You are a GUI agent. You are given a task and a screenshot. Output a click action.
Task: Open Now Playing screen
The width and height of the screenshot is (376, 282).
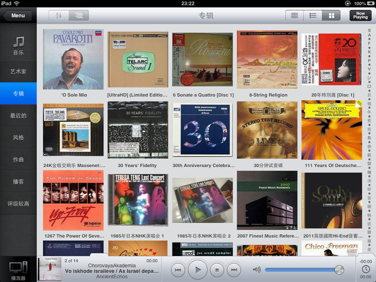click(x=360, y=15)
